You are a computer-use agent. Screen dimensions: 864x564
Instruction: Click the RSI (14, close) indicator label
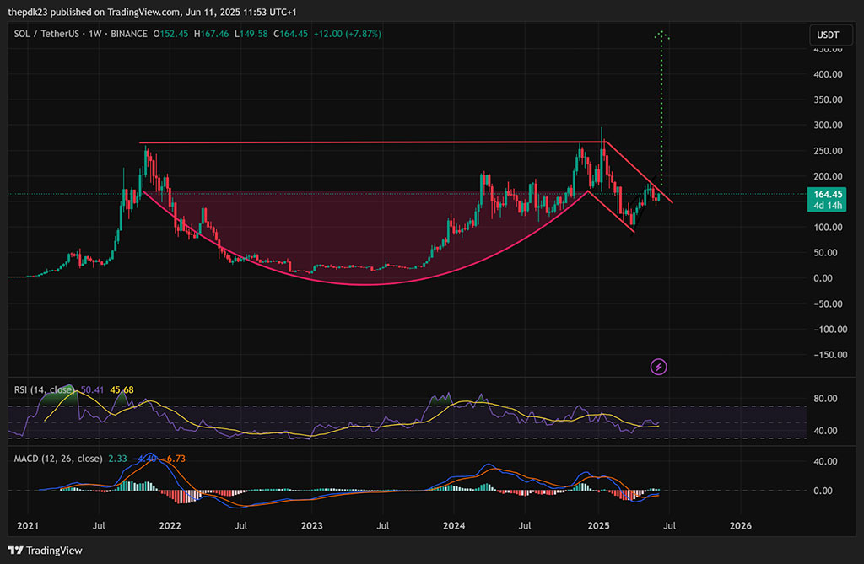tap(42, 389)
